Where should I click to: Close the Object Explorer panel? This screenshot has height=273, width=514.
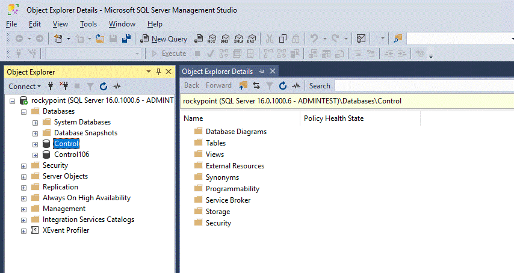169,72
